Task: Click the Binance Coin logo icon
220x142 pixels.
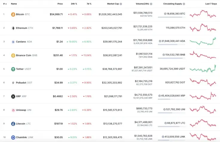Action: [x=13, y=55]
